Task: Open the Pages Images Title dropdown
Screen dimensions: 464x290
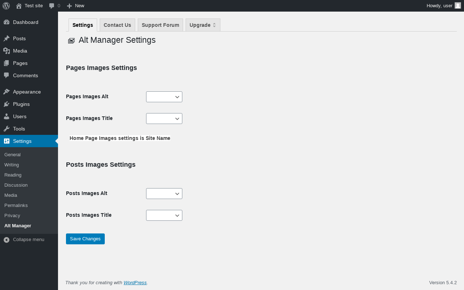Action: pyautogui.click(x=164, y=119)
